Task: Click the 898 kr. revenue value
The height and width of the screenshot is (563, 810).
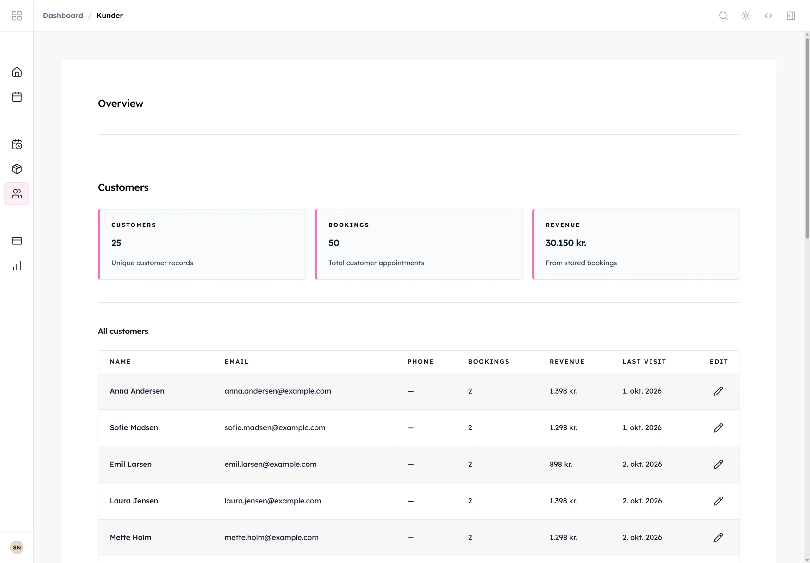Action: [561, 464]
